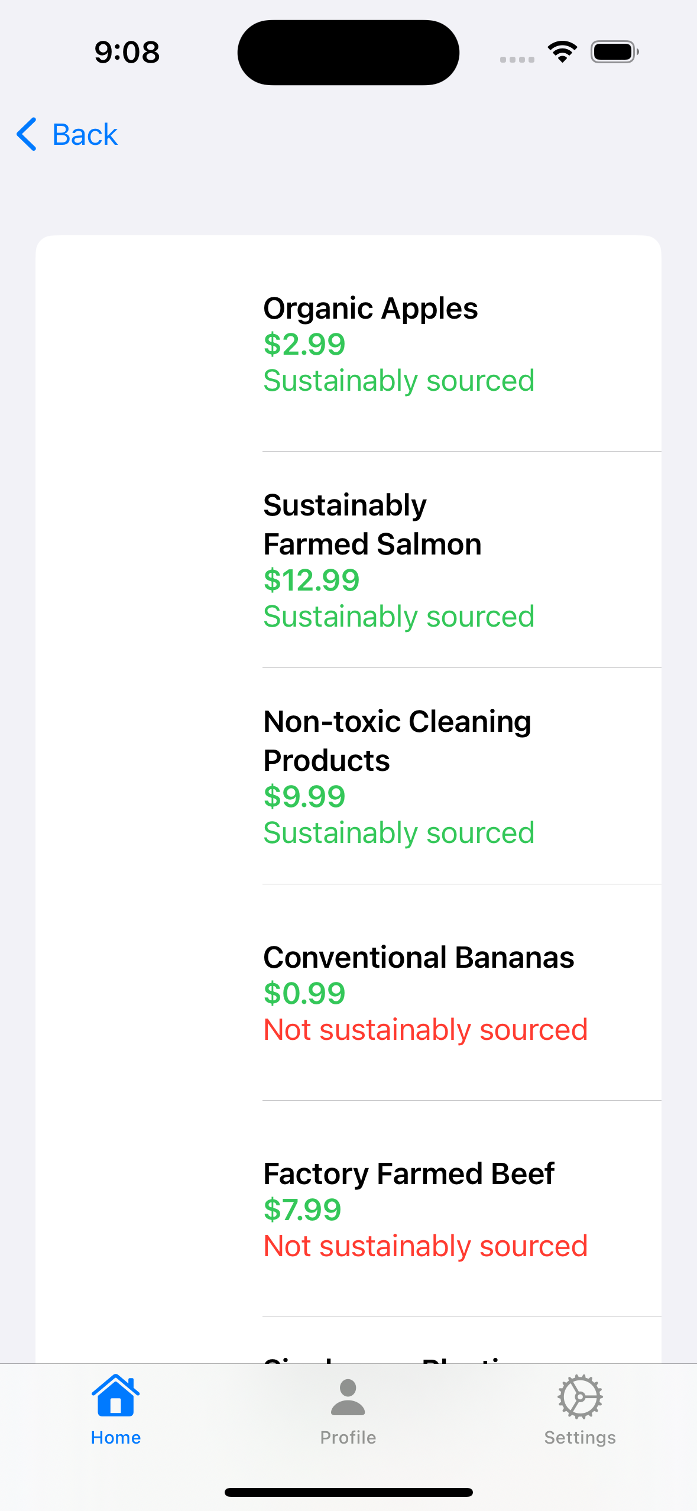Switch to the Settings tab label
Viewport: 697px width, 1511px height.
pyautogui.click(x=580, y=1438)
